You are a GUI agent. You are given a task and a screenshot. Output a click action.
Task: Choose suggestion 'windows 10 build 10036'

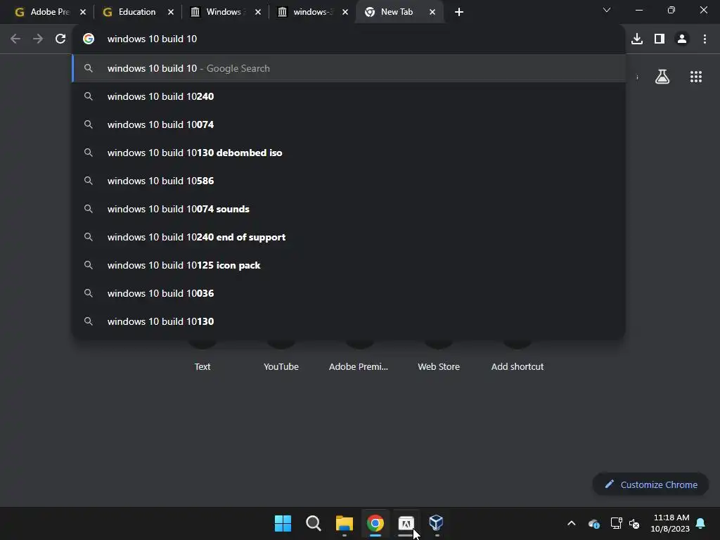349,293
